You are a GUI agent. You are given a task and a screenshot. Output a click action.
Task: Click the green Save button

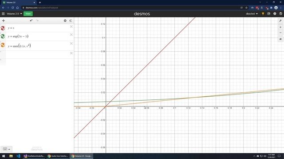(x=28, y=14)
